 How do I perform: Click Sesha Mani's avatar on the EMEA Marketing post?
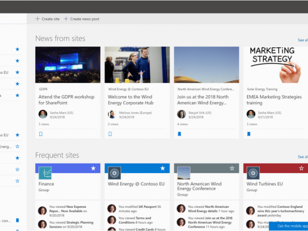point(251,114)
